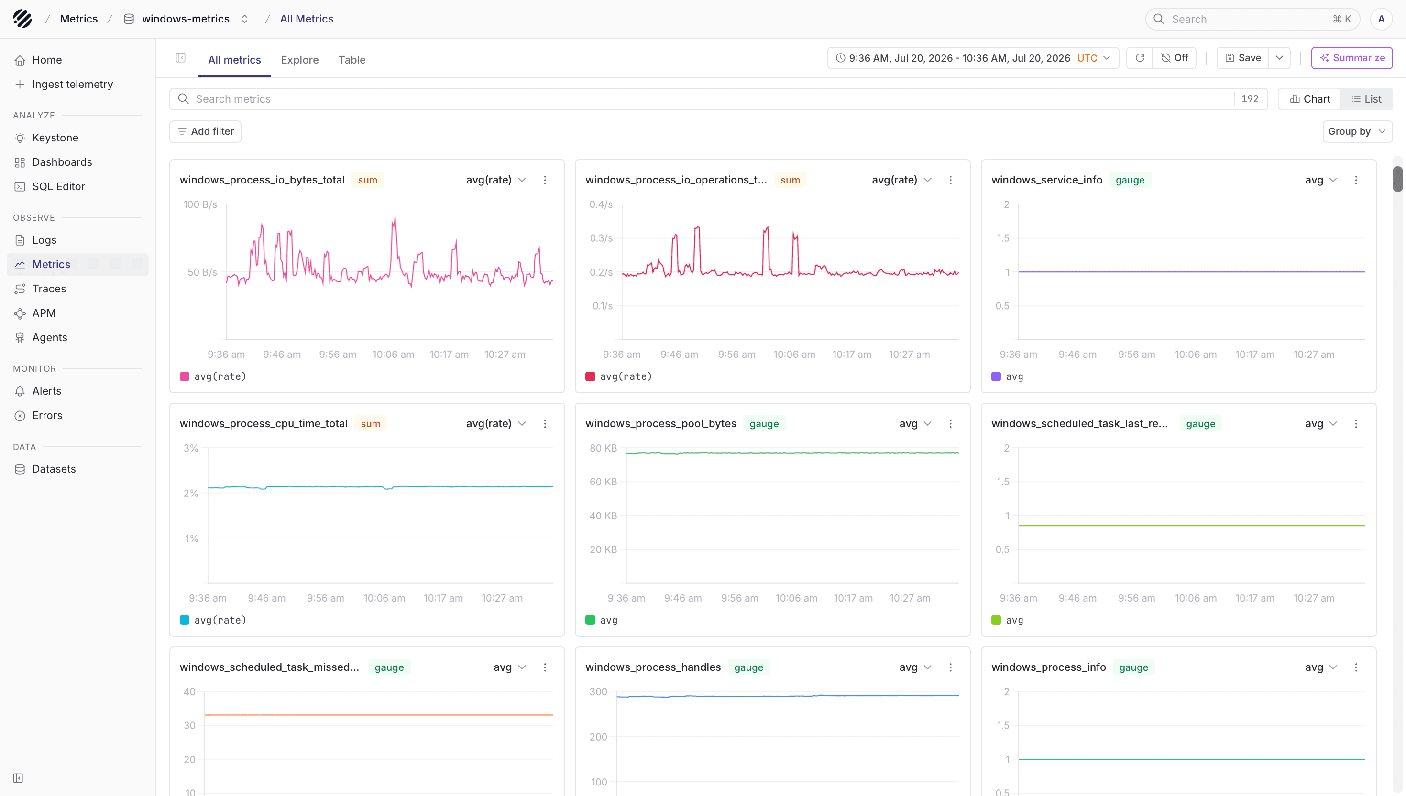Image resolution: width=1406 pixels, height=796 pixels.
Task: Toggle auto-refresh Off button
Action: click(1175, 58)
